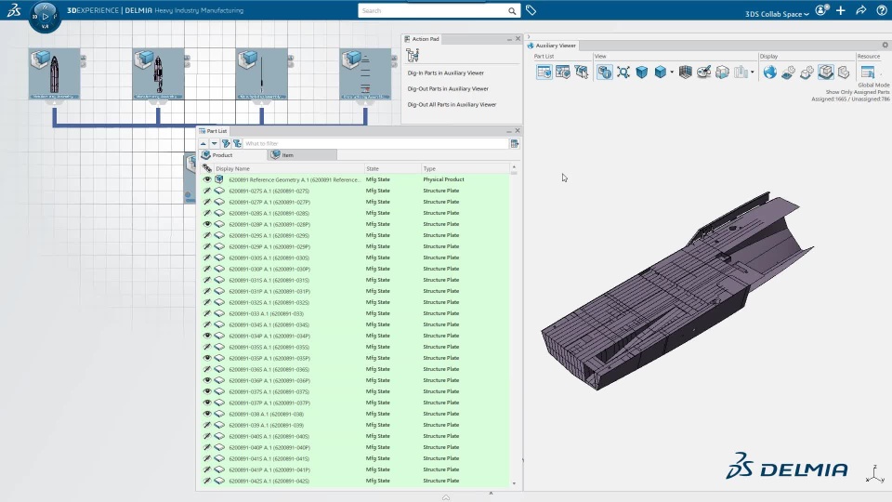The image size is (892, 502).
Task: Open the help question mark icon
Action: 881,10
